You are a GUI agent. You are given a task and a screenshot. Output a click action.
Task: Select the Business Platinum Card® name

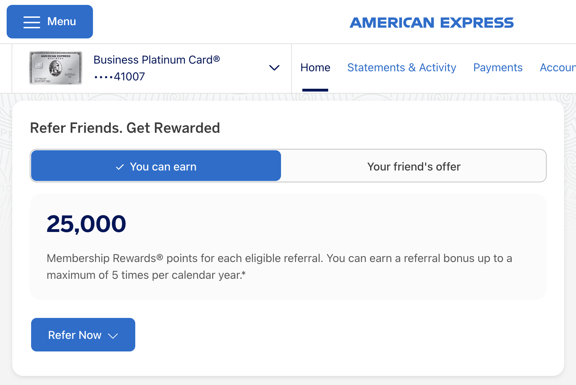(153, 60)
